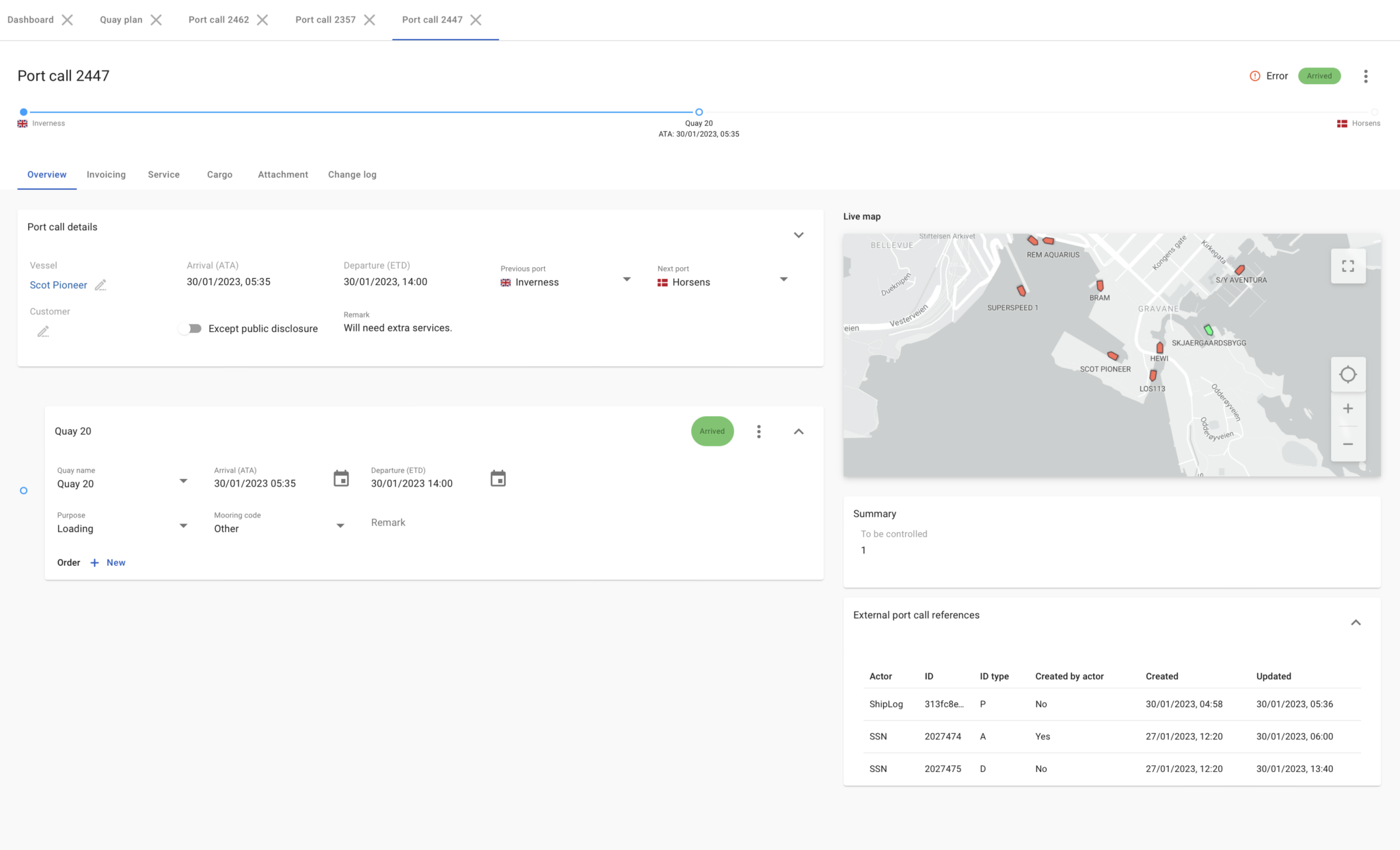Zoom in on the live map
1400x850 pixels.
point(1347,408)
